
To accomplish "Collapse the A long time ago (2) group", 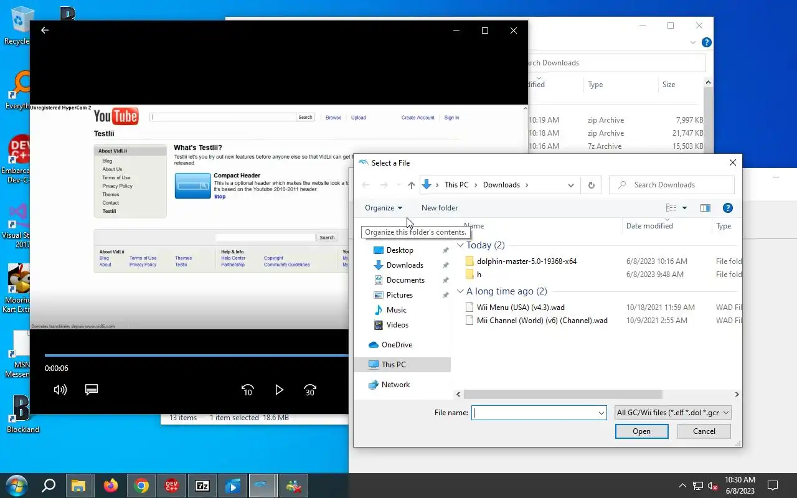I will [460, 291].
